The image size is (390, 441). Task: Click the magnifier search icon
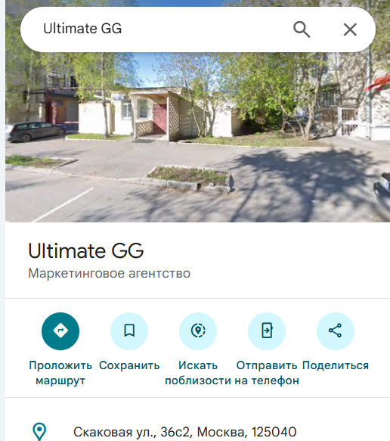coord(302,30)
